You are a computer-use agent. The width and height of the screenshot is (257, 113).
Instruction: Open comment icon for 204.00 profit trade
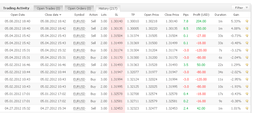point(247,21)
